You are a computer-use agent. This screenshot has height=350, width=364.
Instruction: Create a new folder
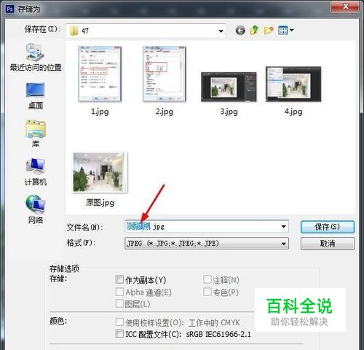[269, 30]
